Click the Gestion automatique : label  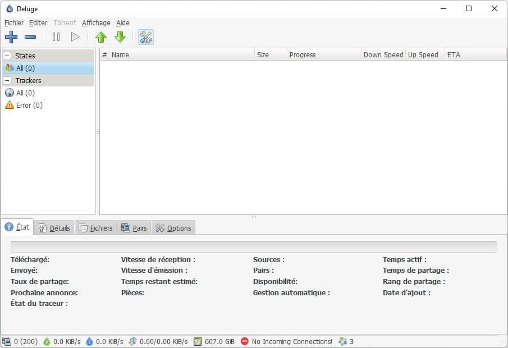point(291,292)
